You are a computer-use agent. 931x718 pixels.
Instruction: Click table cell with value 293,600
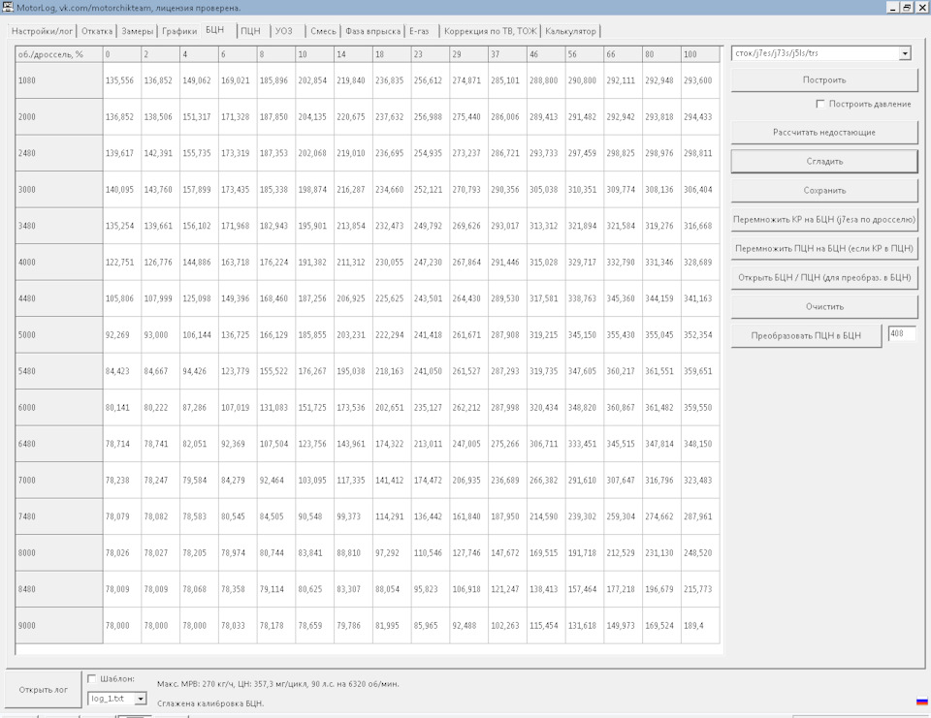[700, 80]
